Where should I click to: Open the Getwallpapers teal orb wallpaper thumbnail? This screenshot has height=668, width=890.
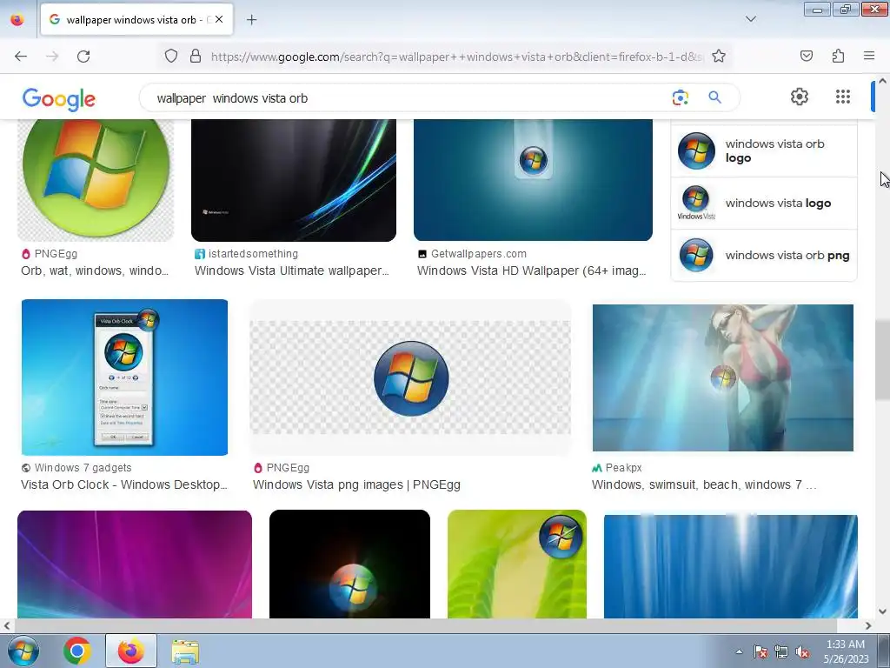pyautogui.click(x=533, y=180)
